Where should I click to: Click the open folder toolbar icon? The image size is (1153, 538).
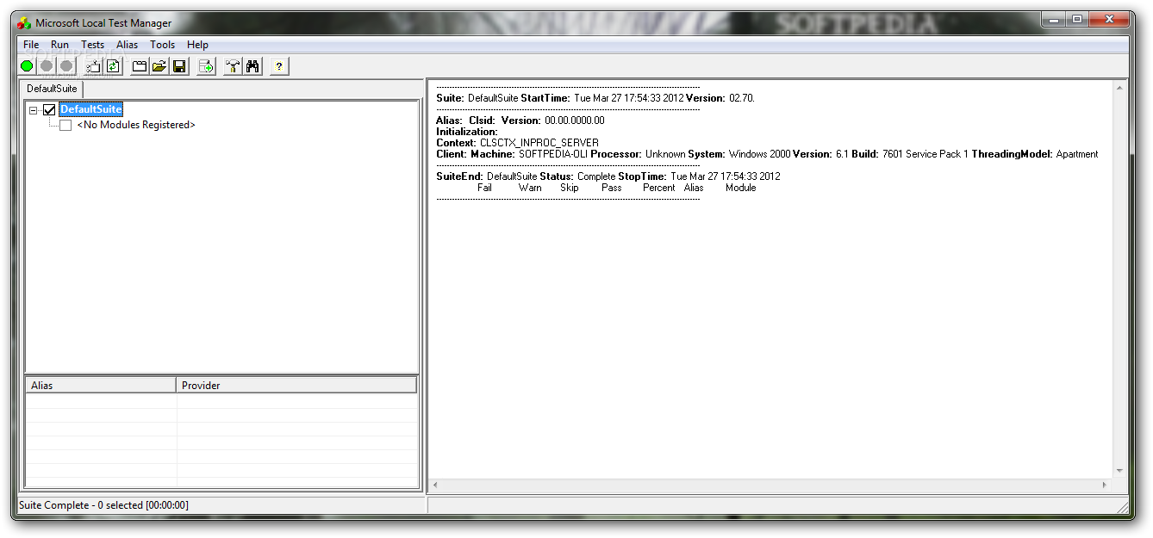[159, 66]
